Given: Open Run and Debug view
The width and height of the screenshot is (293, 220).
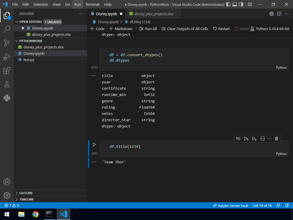Looking at the screenshot, I should pos(7,57).
